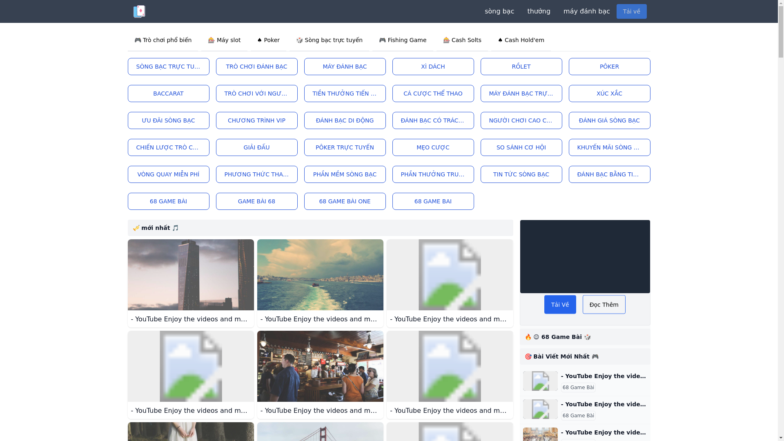The height and width of the screenshot is (441, 784).
Task: Select the Sòng bạc trực tuyến tab
Action: coord(329,40)
